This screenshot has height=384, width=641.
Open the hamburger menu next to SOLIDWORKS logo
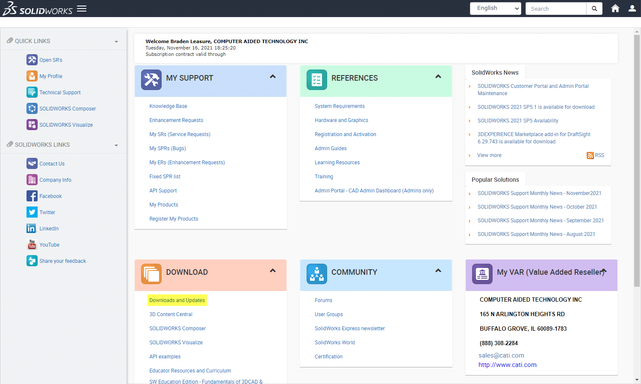82,9
